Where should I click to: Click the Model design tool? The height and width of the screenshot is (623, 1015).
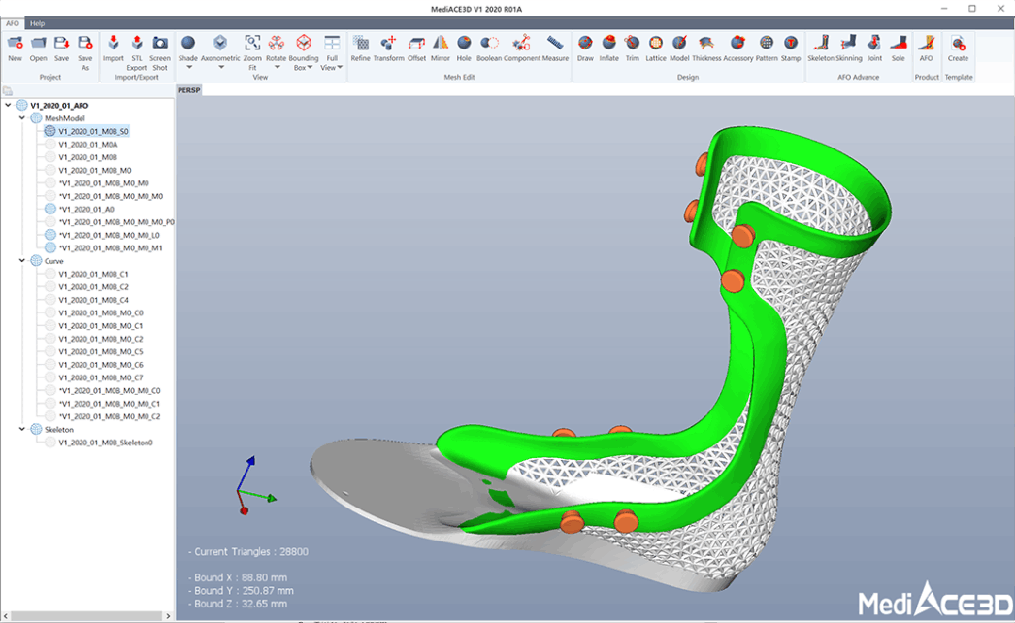coord(679,44)
